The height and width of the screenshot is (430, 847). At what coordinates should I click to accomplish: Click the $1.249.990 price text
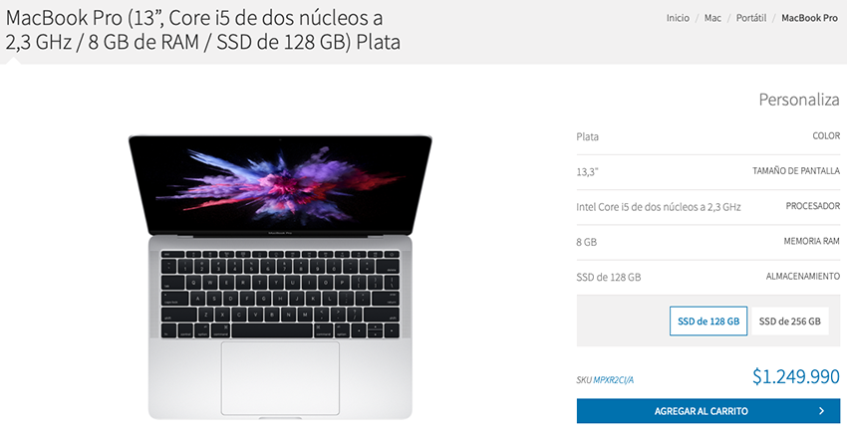coord(796,376)
